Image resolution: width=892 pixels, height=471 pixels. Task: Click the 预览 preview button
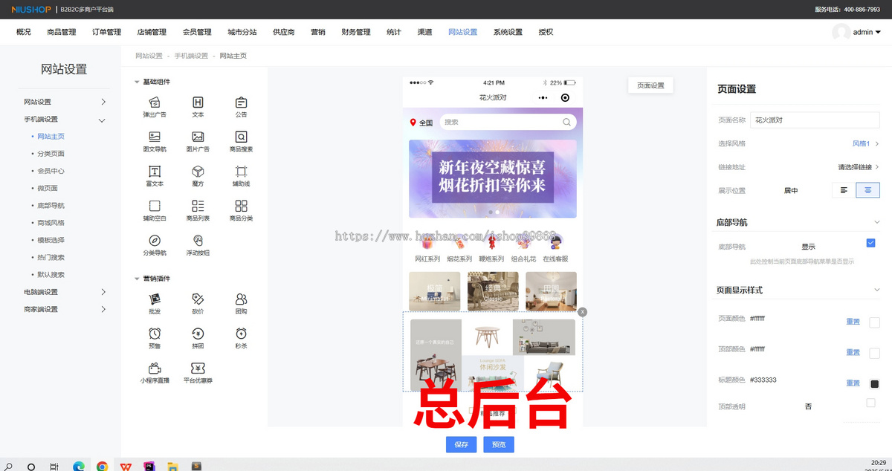tap(499, 444)
